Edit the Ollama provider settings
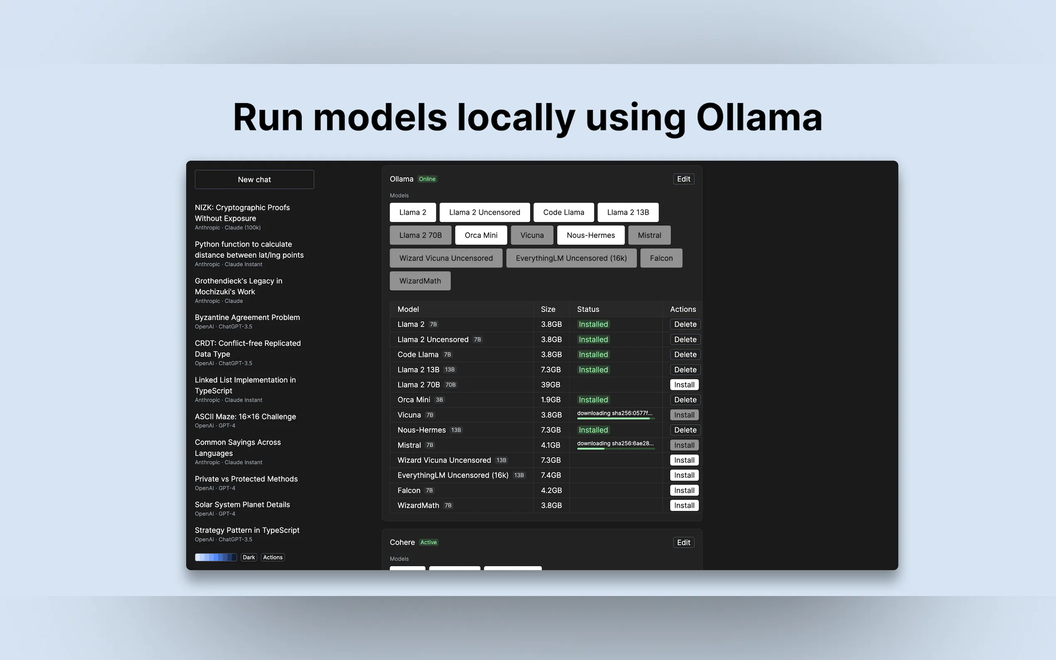 click(x=683, y=179)
